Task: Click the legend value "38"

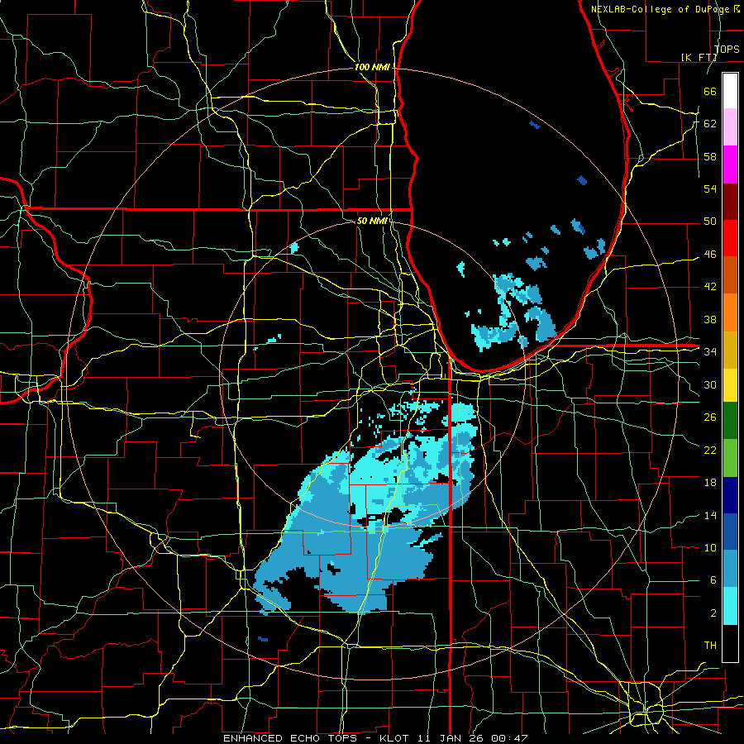Action: pyautogui.click(x=710, y=319)
